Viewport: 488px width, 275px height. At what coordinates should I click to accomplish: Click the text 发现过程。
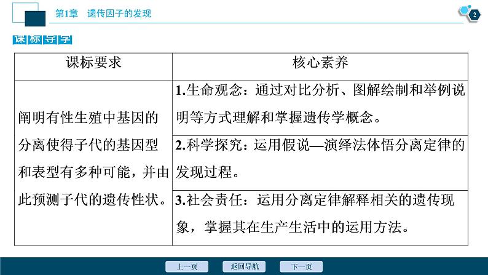pos(208,172)
